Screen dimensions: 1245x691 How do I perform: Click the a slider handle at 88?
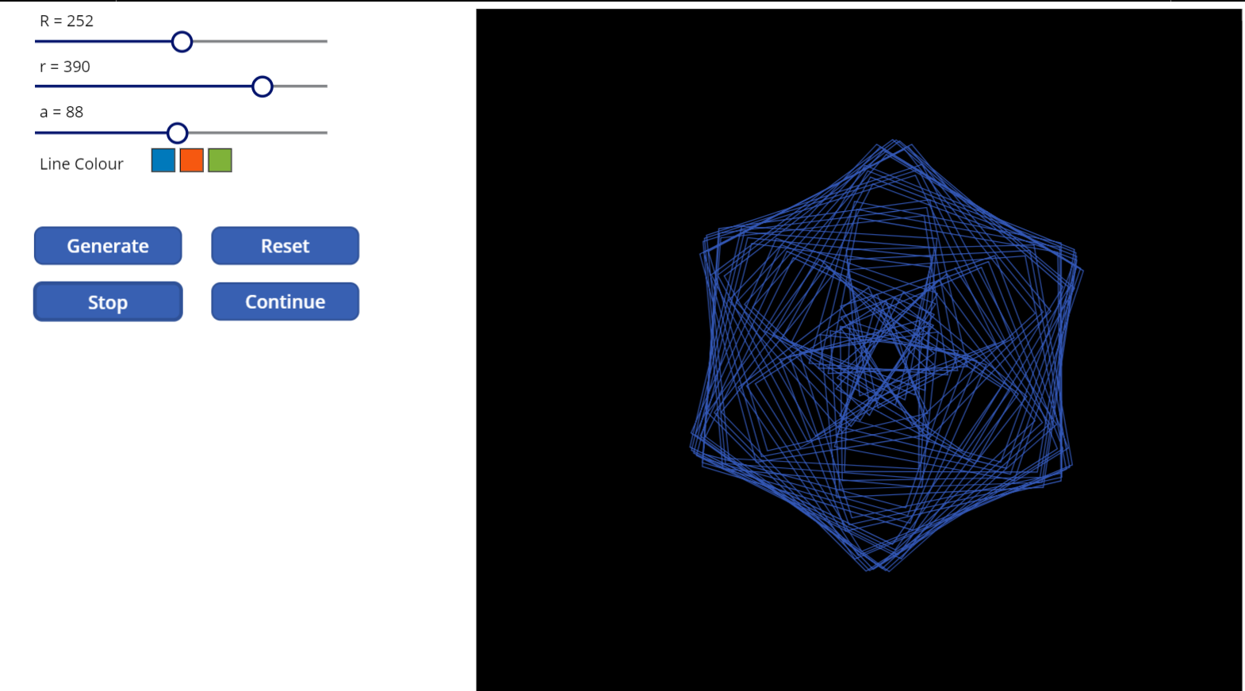click(178, 132)
